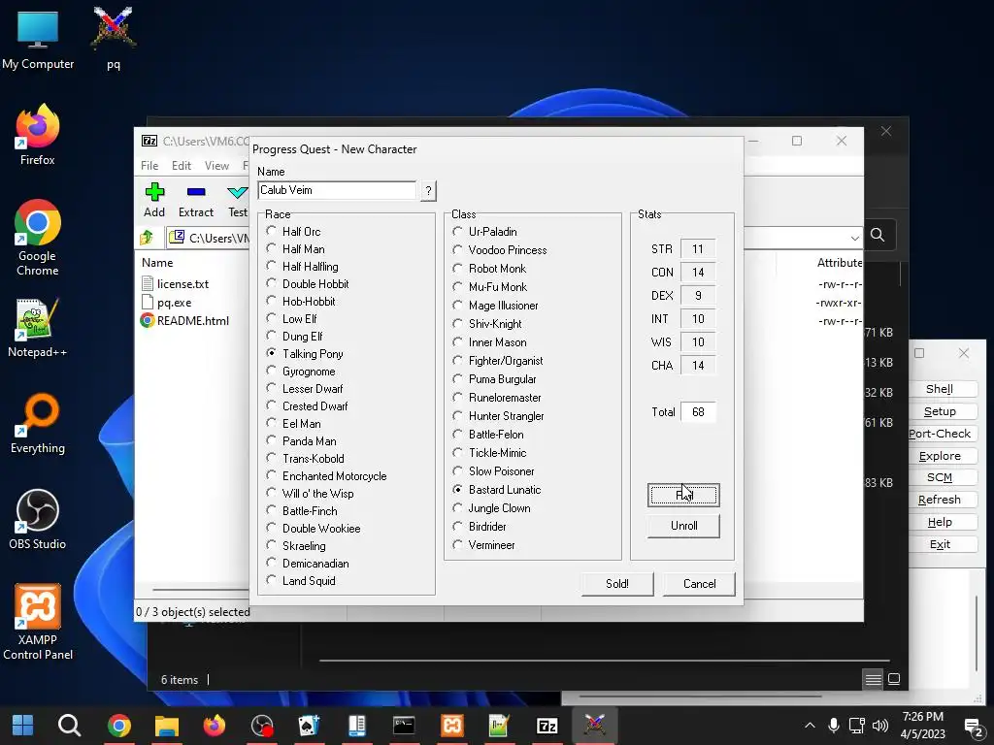
Task: Select the Enchanted Motorcycle race
Action: coord(327,475)
